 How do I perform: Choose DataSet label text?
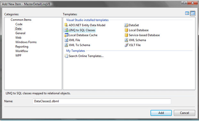(x=134, y=25)
